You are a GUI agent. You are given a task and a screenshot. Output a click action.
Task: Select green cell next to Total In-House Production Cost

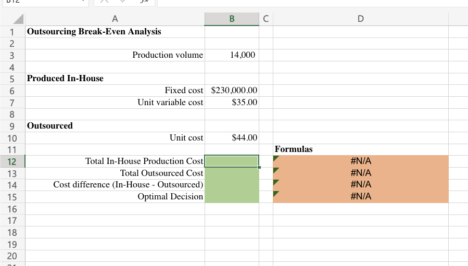232,161
